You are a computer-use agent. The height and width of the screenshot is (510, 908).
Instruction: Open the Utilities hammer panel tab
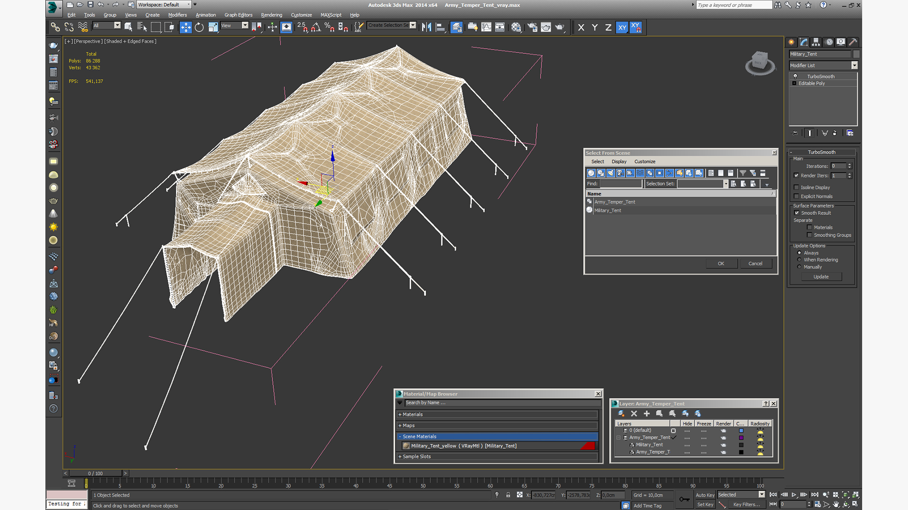(x=853, y=42)
